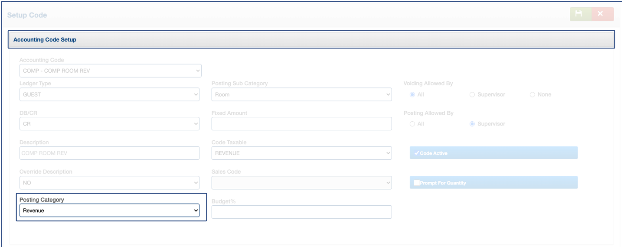Select Supervisor under Posting Allowed By
This screenshot has height=249, width=624.
tap(472, 124)
